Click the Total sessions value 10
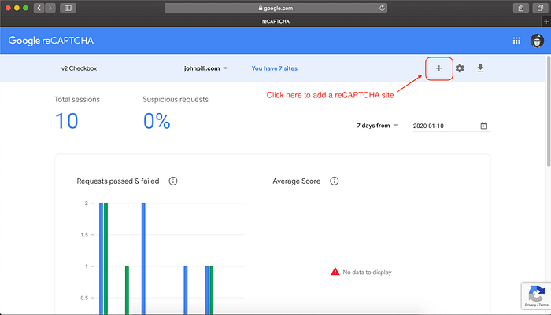This screenshot has width=551, height=315. click(x=67, y=121)
